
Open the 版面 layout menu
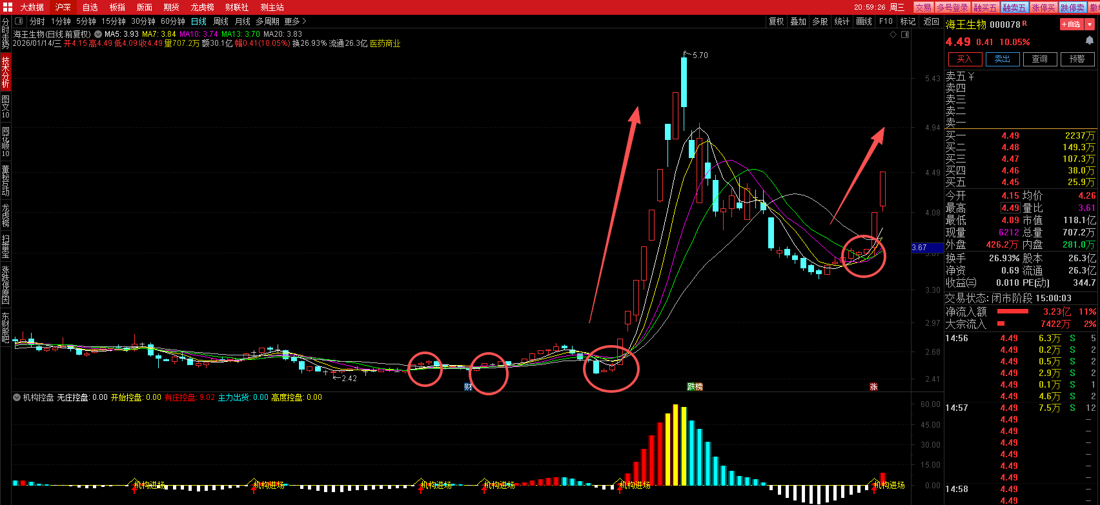tap(145, 7)
